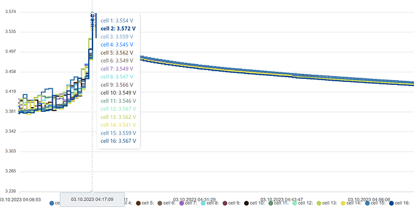Click y-axis label 3.458
Viewport: 414px width, 217px height.
coord(11,72)
